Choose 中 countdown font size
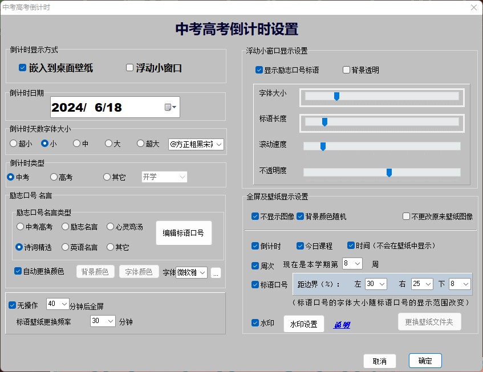 coord(77,144)
